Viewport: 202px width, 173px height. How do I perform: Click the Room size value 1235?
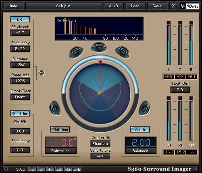click(x=20, y=81)
